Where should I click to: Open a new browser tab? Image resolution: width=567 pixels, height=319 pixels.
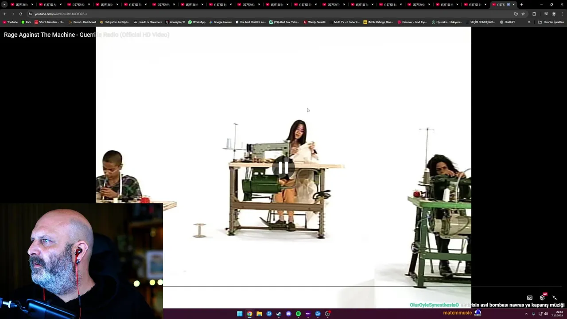tap(521, 4)
